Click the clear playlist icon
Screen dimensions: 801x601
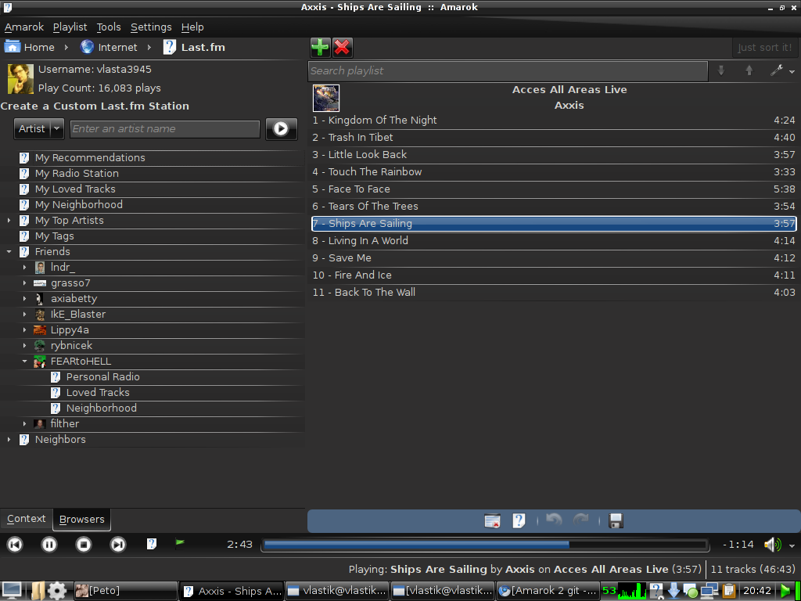pyautogui.click(x=492, y=520)
